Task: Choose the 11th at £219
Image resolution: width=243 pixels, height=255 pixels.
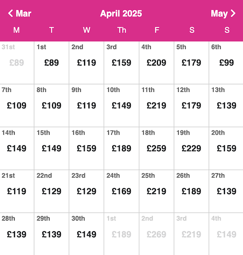Action: click(x=156, y=105)
